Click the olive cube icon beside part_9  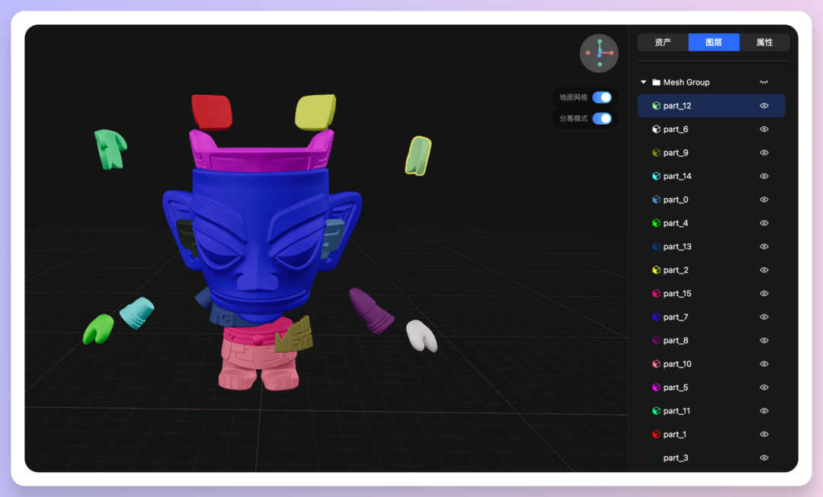click(656, 153)
